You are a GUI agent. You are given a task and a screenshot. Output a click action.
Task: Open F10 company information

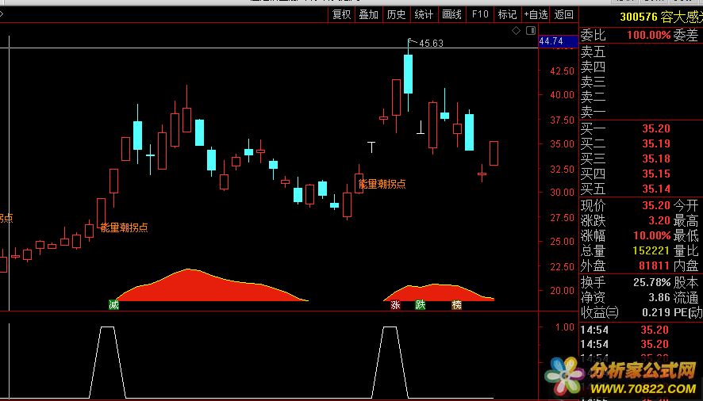tap(479, 14)
